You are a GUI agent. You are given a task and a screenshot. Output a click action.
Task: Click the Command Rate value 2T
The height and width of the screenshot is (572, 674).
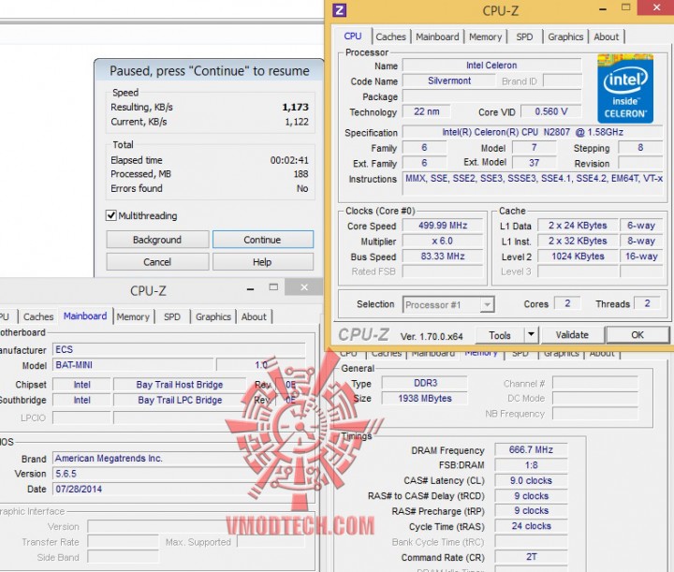[532, 557]
